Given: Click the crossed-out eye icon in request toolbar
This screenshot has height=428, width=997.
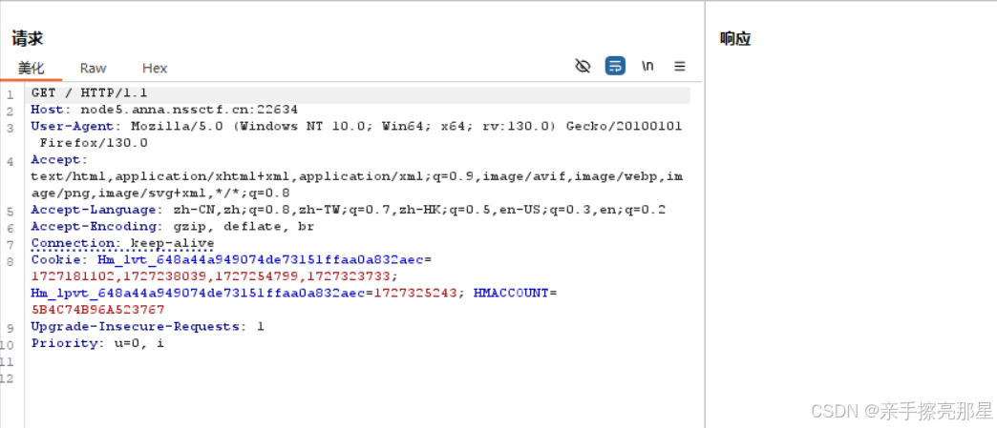Looking at the screenshot, I should pos(583,66).
